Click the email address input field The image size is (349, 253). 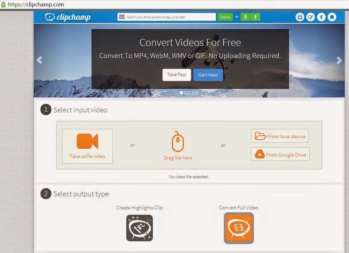point(167,17)
